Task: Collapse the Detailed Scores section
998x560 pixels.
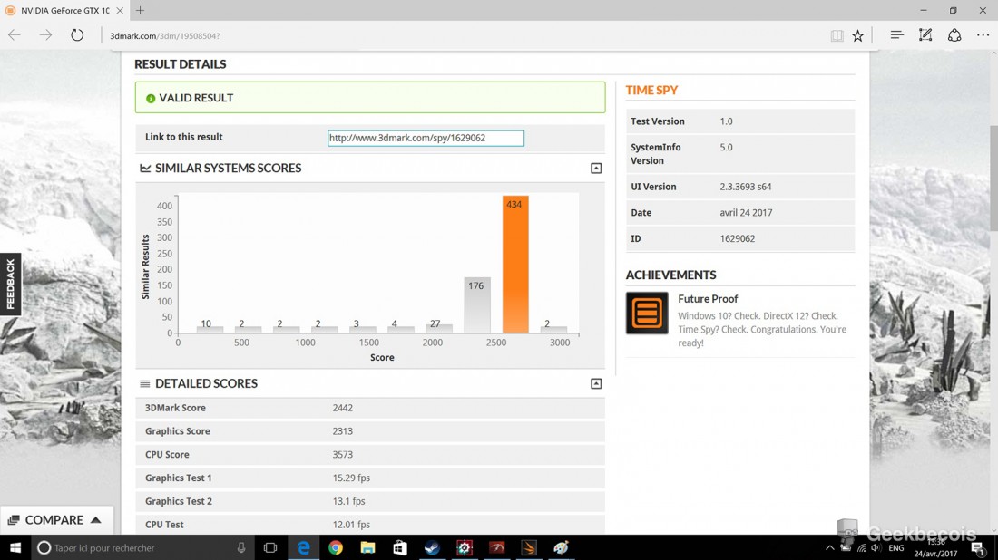Action: pyautogui.click(x=596, y=384)
